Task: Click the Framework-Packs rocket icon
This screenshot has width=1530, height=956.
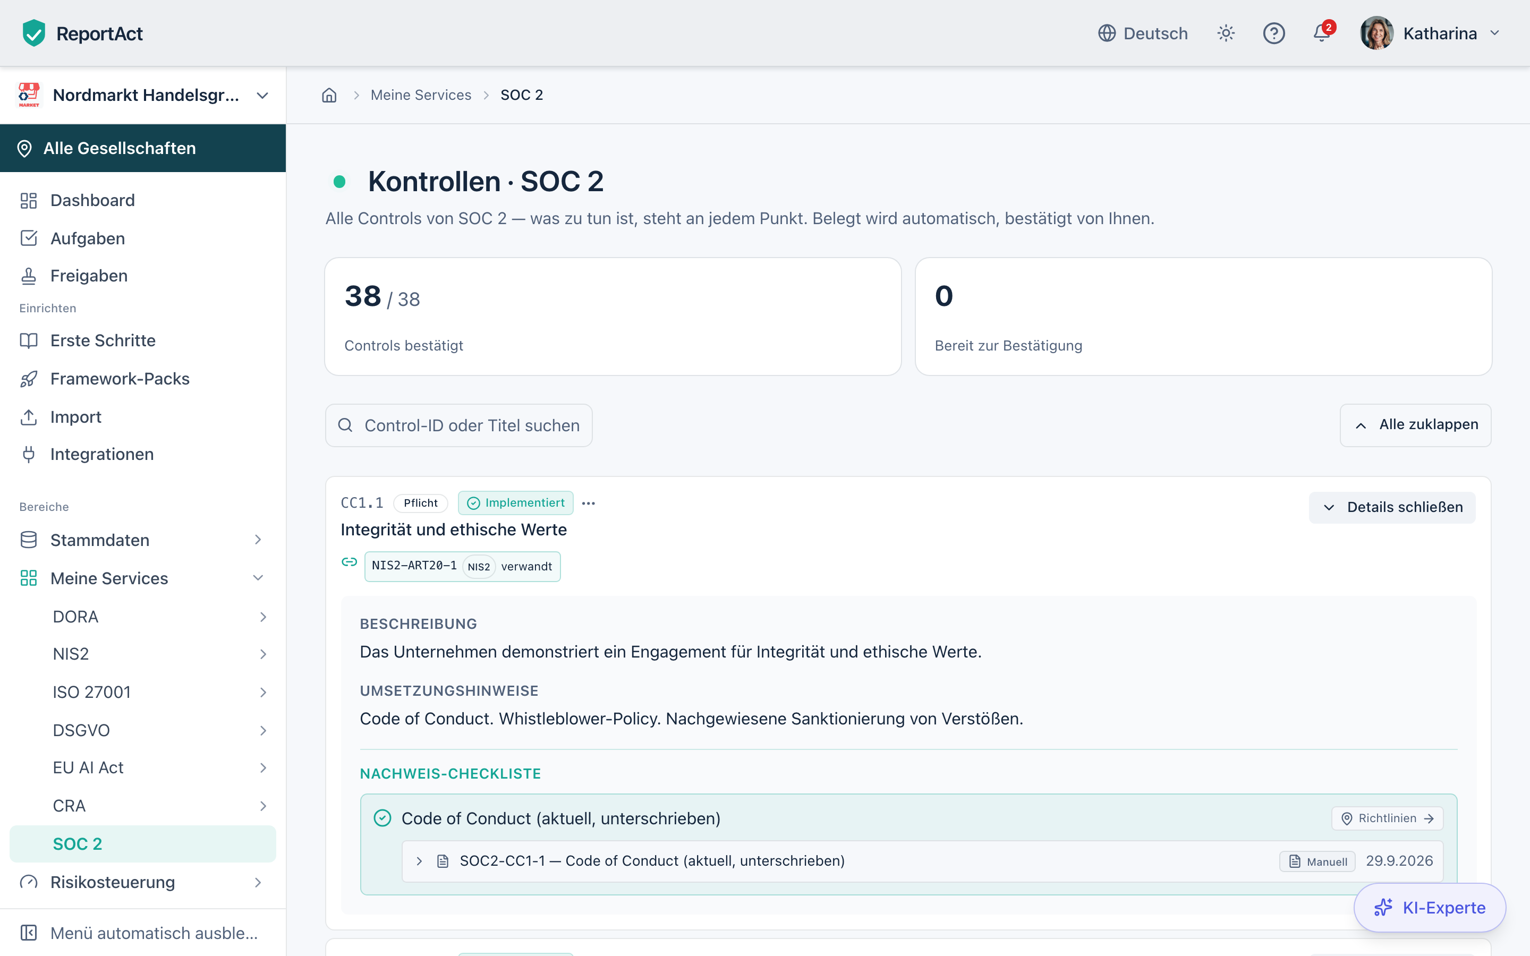Action: pyautogui.click(x=29, y=379)
